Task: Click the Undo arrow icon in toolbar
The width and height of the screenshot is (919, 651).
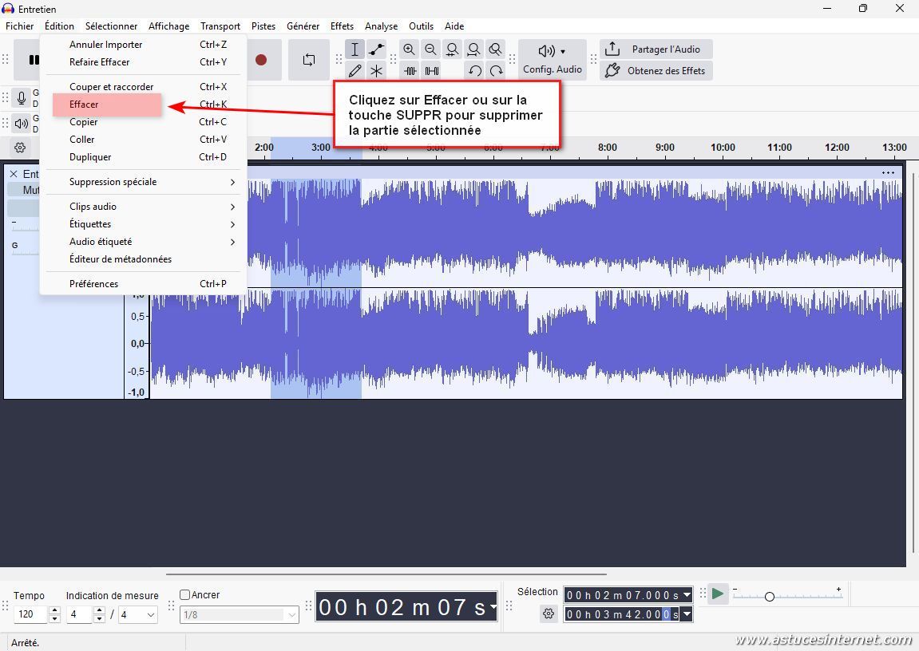Action: [475, 71]
